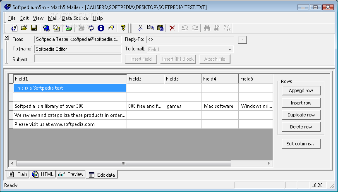Switch to the Plain tab

(18, 174)
